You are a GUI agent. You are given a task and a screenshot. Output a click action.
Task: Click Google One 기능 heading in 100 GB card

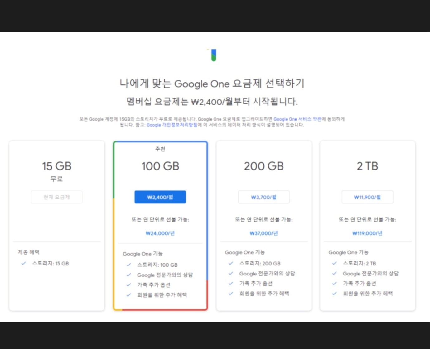(x=143, y=254)
